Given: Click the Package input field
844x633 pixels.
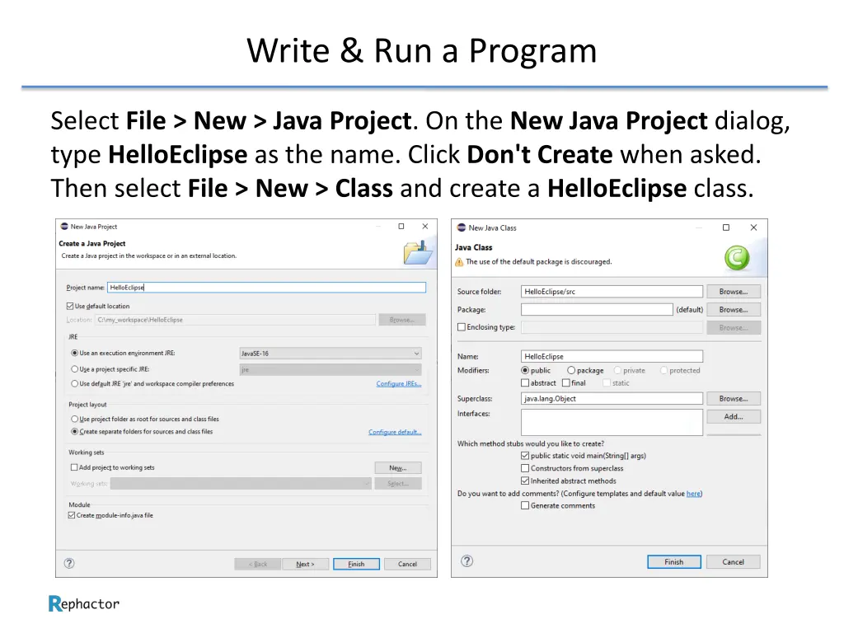Looking at the screenshot, I should pos(597,310).
